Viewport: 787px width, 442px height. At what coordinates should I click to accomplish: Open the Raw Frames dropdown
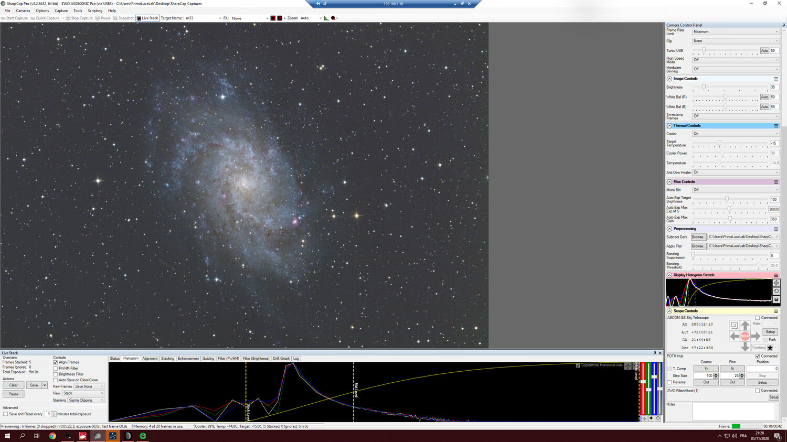[x=89, y=386]
